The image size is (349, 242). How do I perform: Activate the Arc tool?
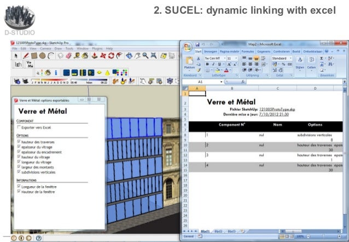[x=51, y=56]
